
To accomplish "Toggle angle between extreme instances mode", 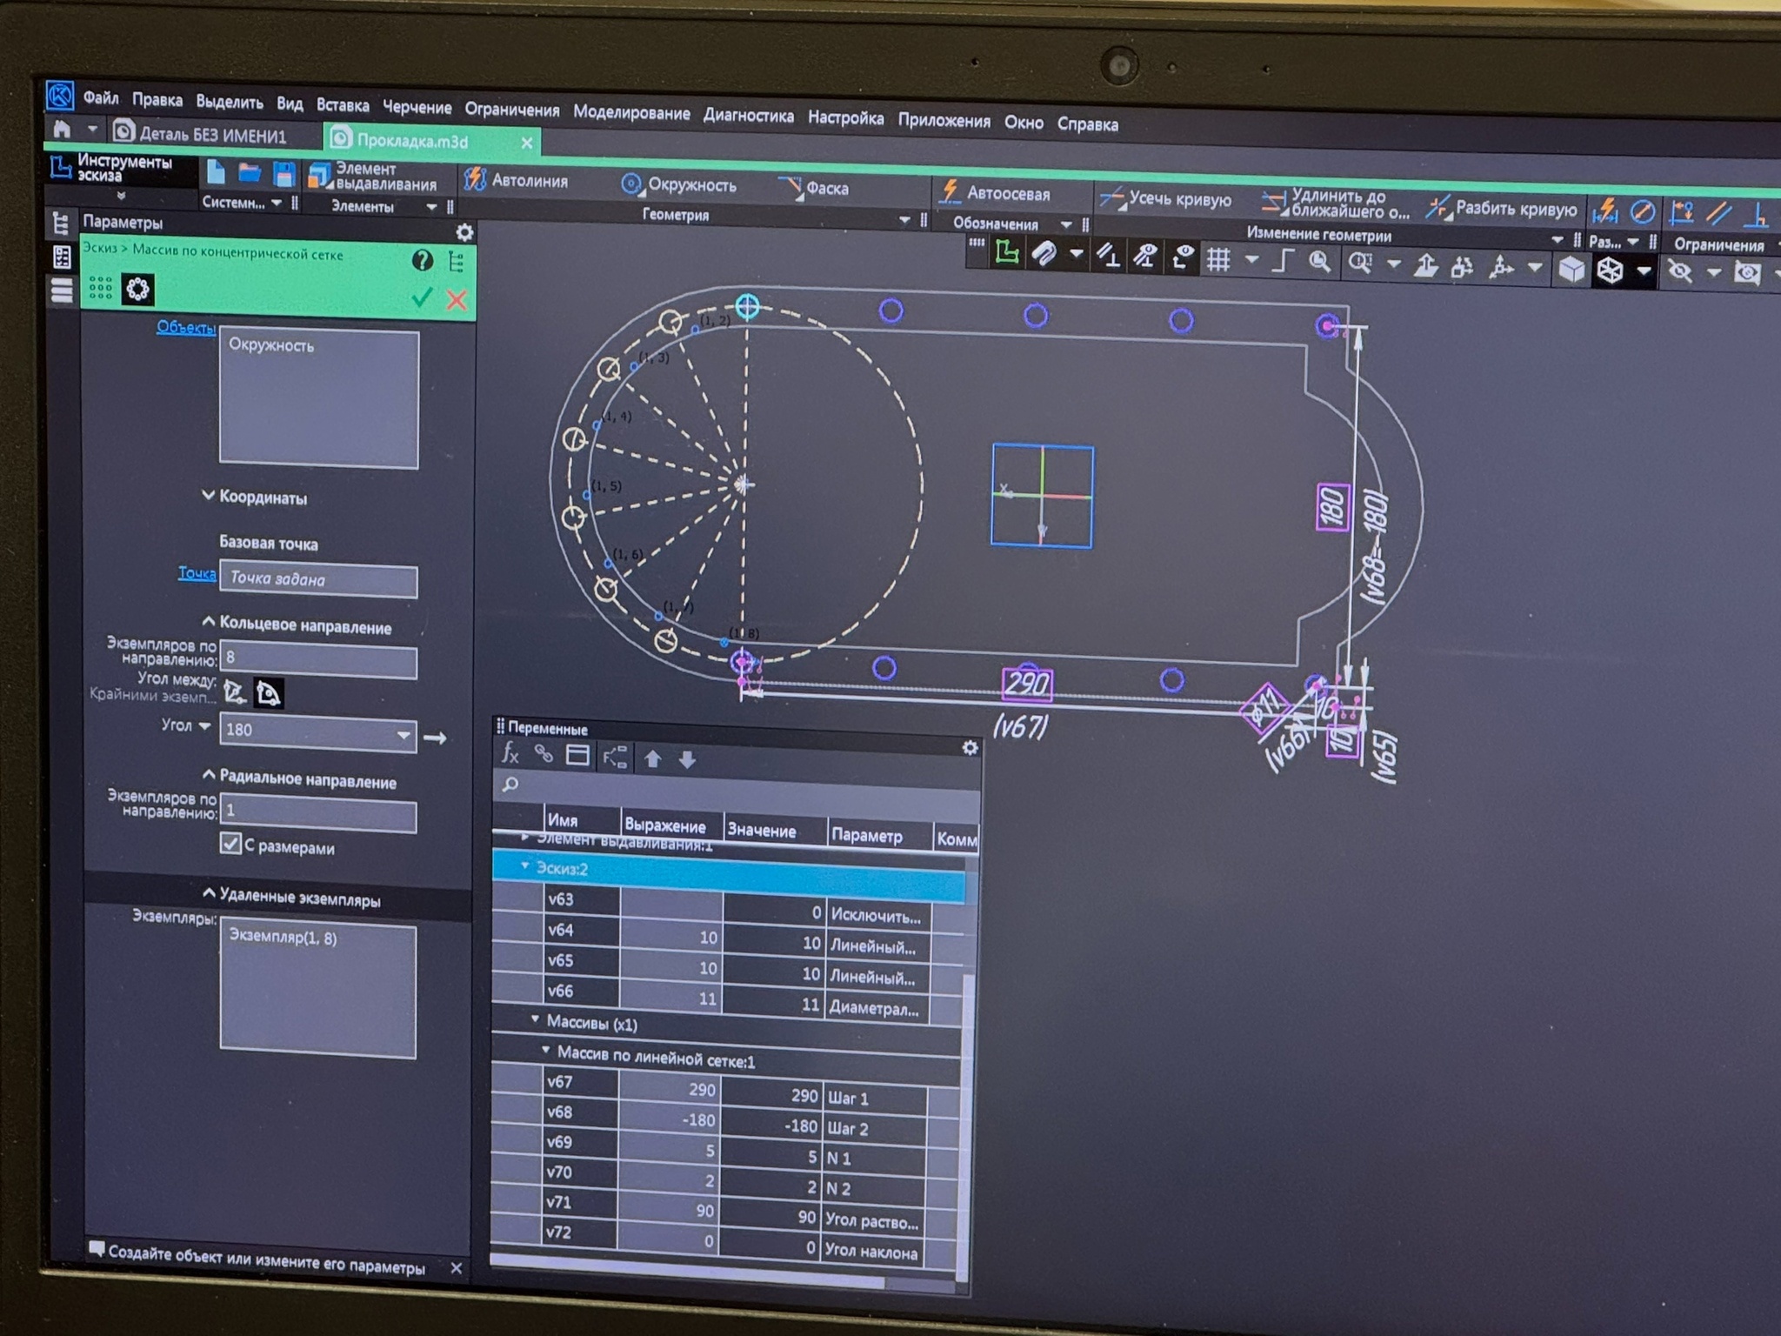I will pyautogui.click(x=268, y=692).
